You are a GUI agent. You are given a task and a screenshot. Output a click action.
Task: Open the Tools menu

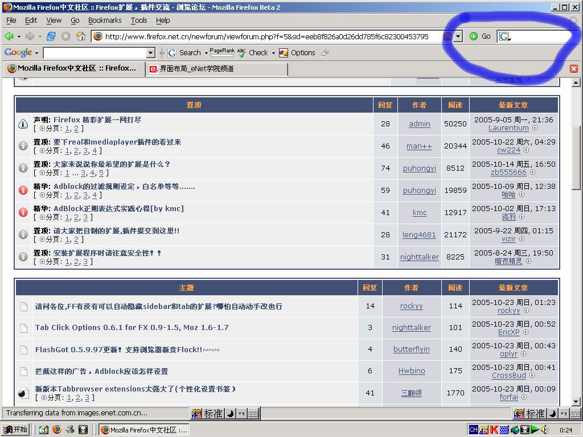click(139, 20)
